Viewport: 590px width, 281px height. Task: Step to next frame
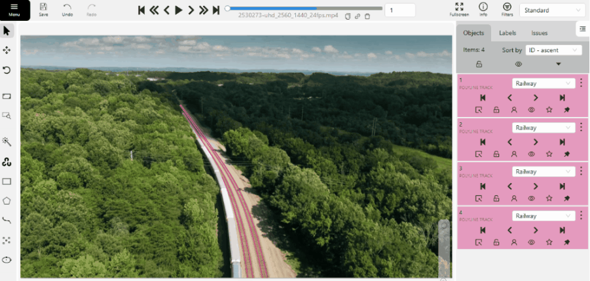point(191,10)
